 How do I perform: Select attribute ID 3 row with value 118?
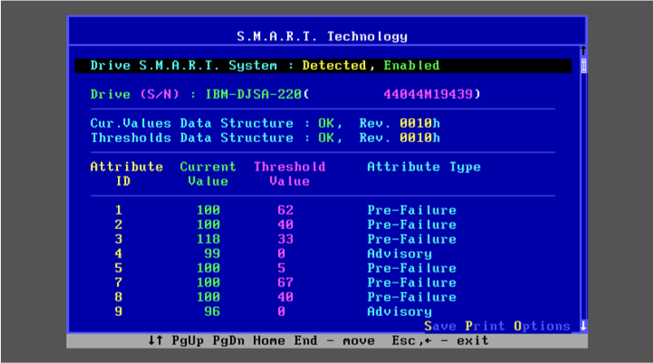285,239
